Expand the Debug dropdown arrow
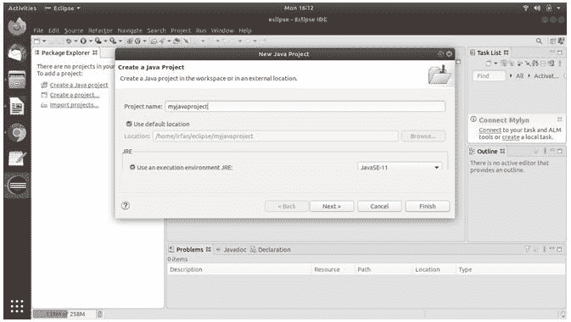Image resolution: width=571 pixels, height=322 pixels. tap(76, 42)
